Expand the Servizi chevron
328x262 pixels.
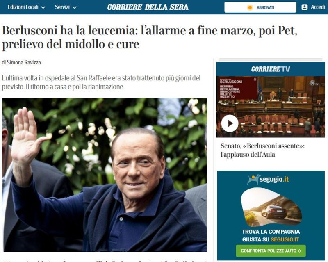75,7
